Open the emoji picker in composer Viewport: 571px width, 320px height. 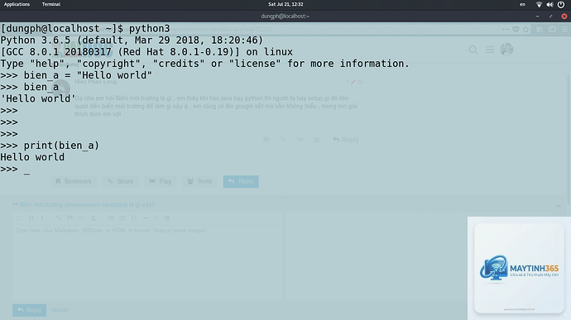click(156, 218)
